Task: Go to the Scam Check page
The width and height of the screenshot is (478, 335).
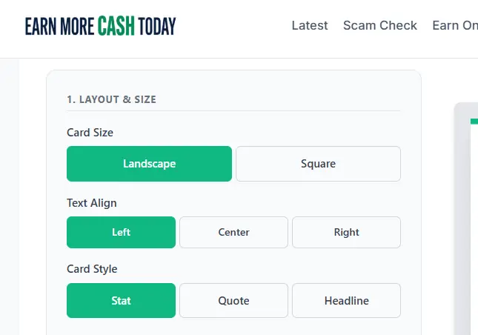Action: click(380, 25)
